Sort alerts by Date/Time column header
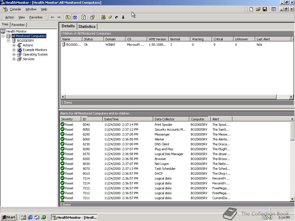 [128, 119]
